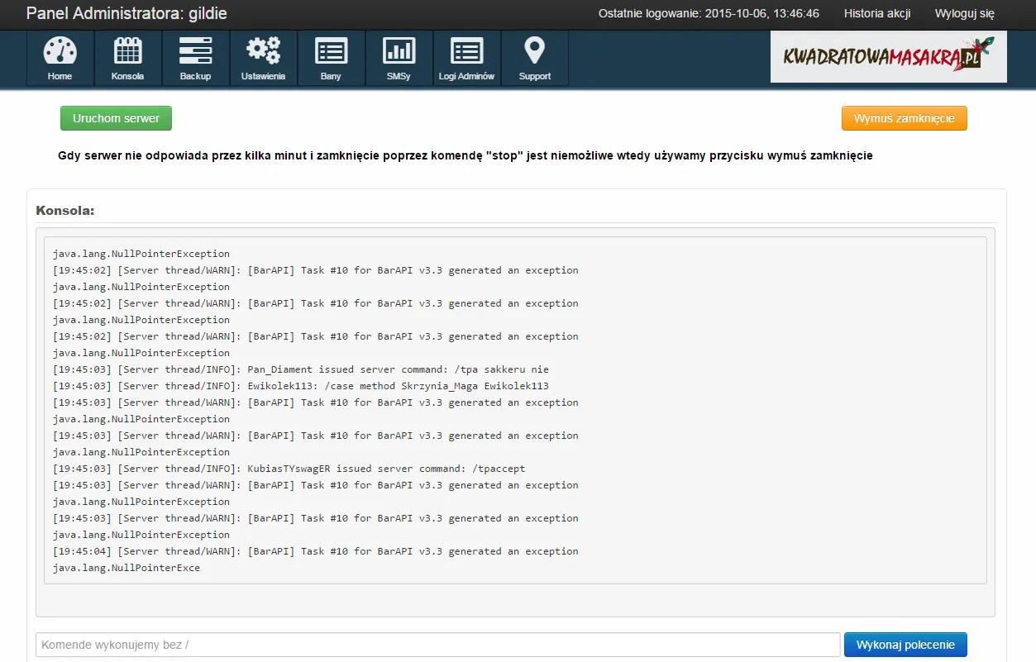Open Historia akcji link
The width and height of the screenshot is (1036, 662).
877,13
